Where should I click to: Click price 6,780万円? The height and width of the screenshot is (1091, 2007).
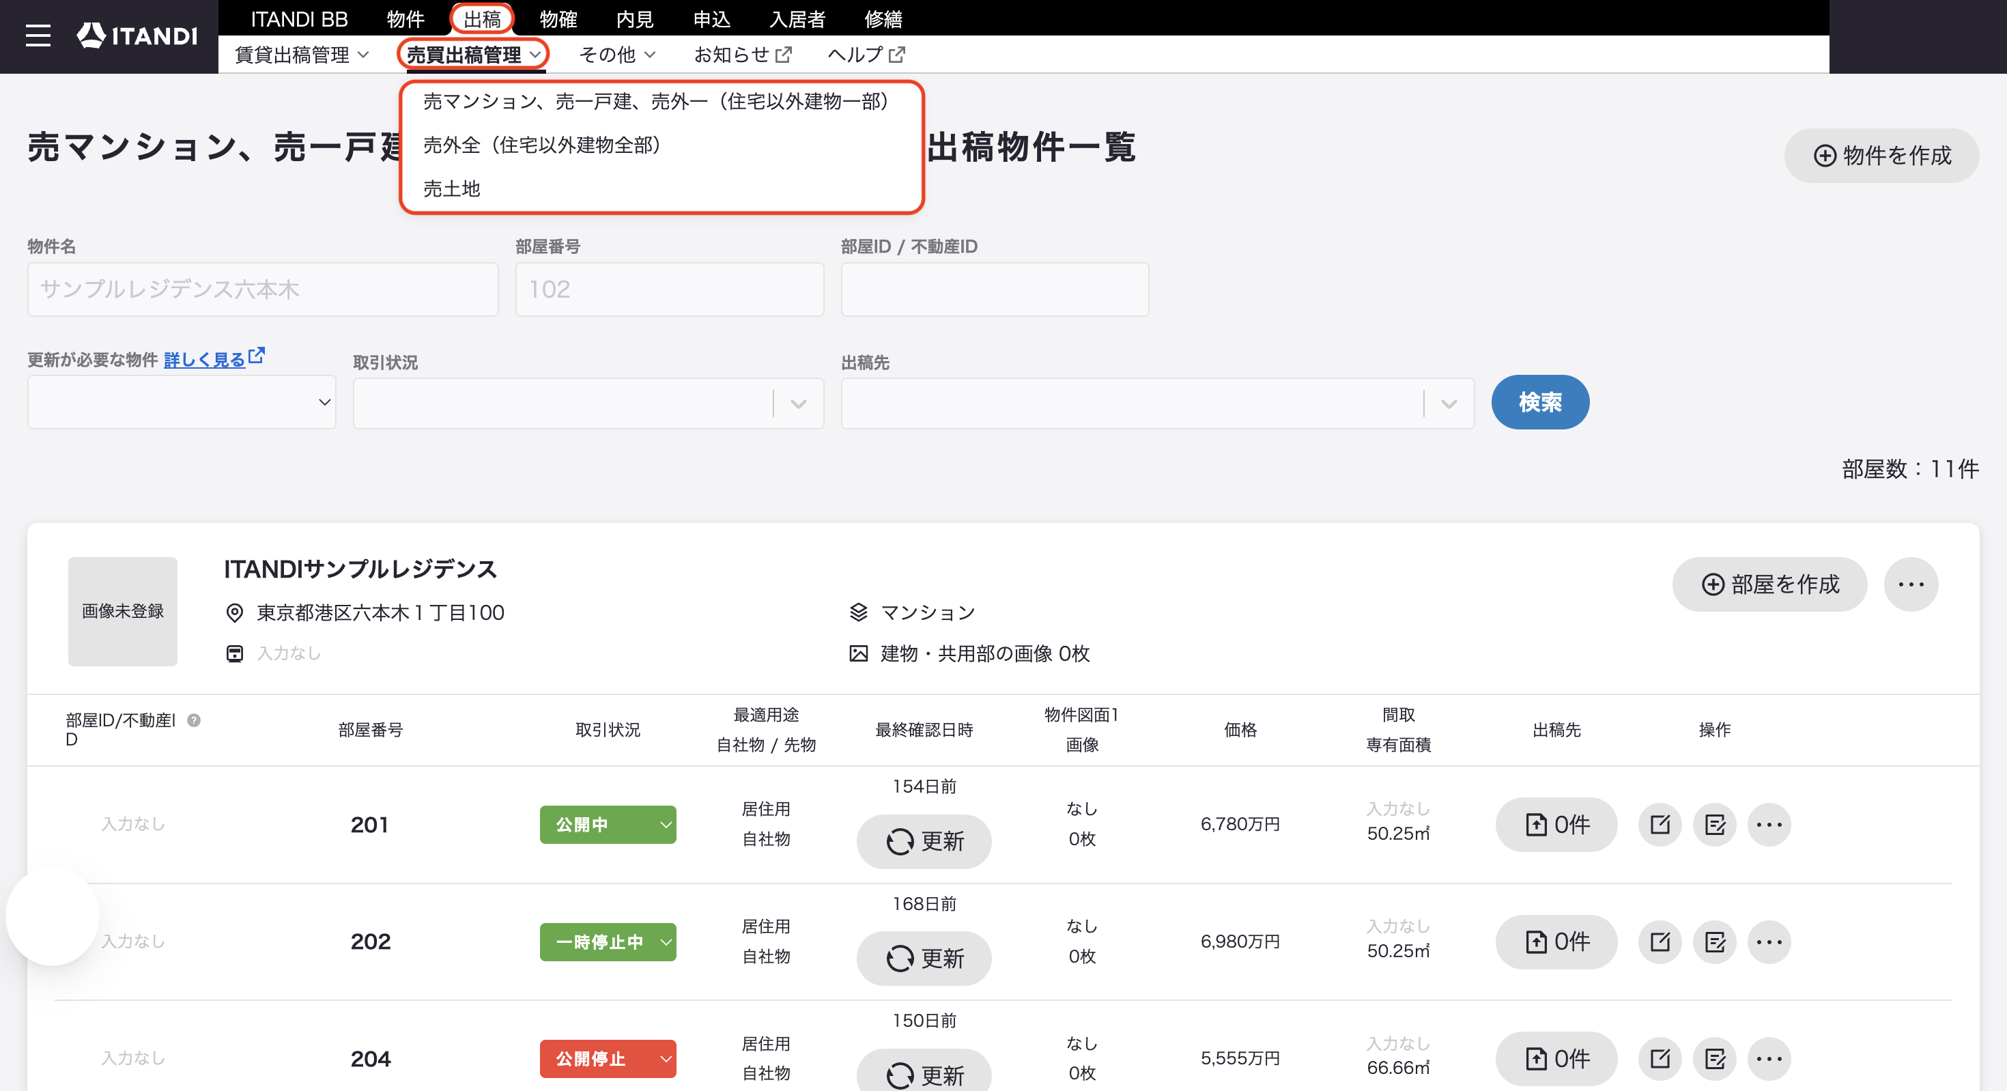click(1240, 825)
